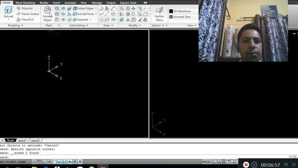
Task: Open Extract Edges dropdown arrow
Action: pyautogui.click(x=96, y=8)
